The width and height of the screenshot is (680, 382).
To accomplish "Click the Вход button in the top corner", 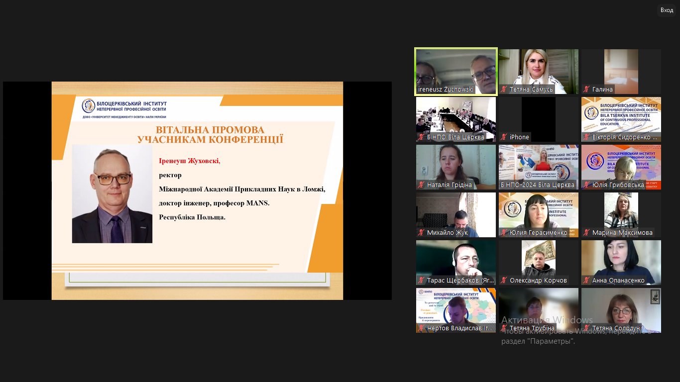I will (x=667, y=10).
